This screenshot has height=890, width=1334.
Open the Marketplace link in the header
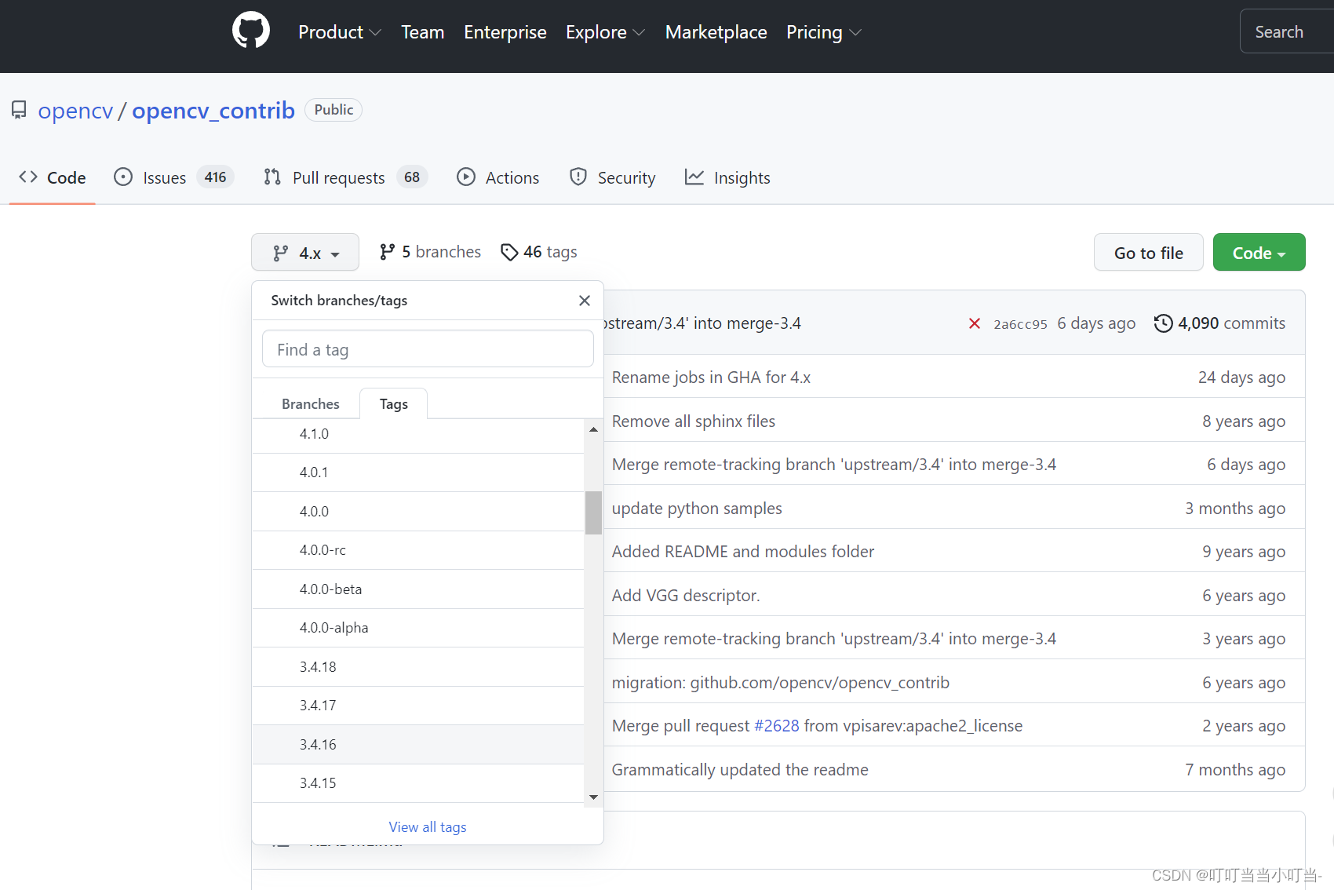click(716, 32)
